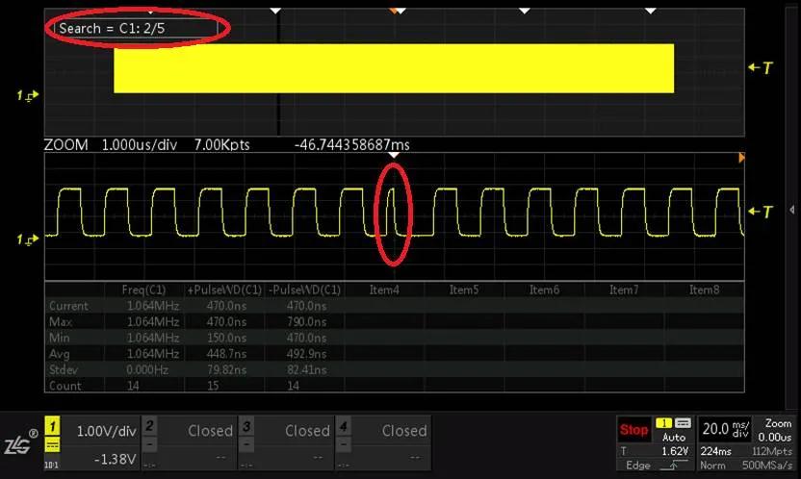Open the 1.00V/div vertical scale setting
Image resolution: width=801 pixels, height=479 pixels.
[x=106, y=431]
